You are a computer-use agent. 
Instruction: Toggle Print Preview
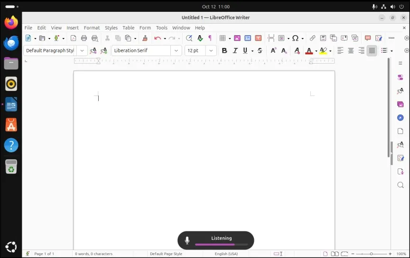click(94, 38)
